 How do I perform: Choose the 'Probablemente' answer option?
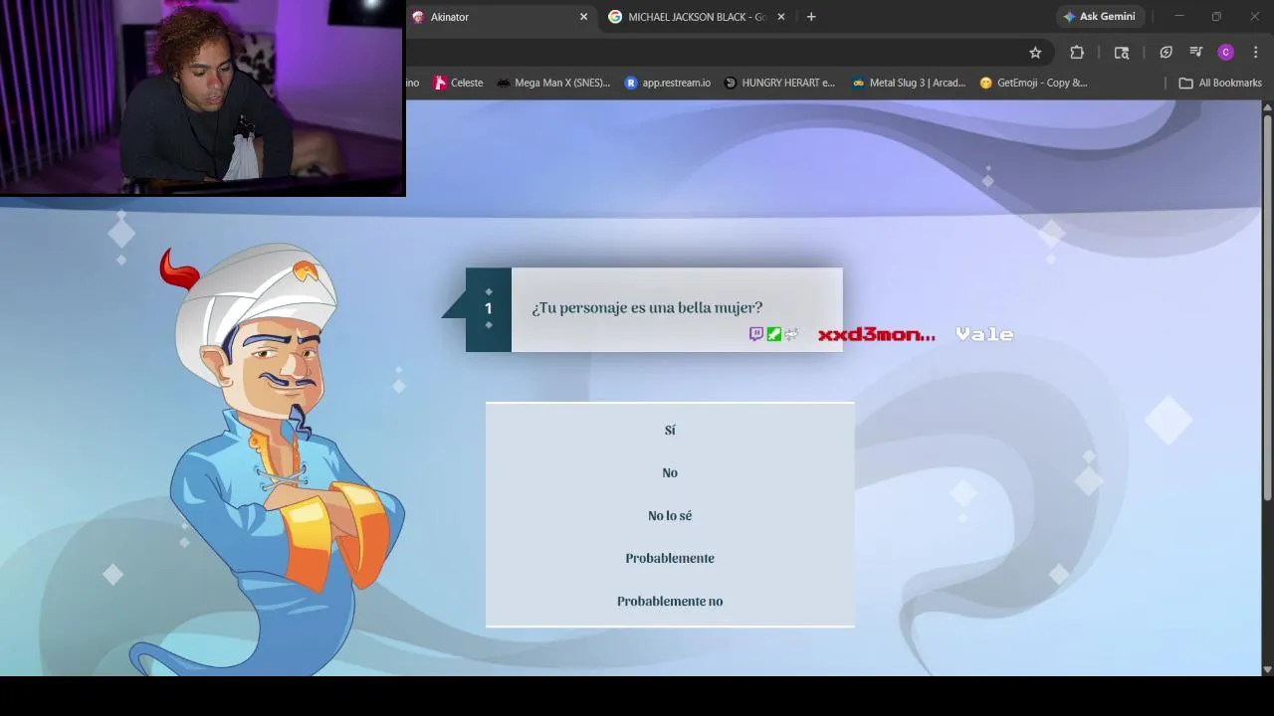(670, 559)
